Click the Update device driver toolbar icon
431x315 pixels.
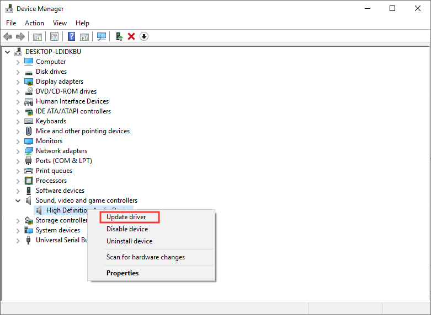(119, 36)
